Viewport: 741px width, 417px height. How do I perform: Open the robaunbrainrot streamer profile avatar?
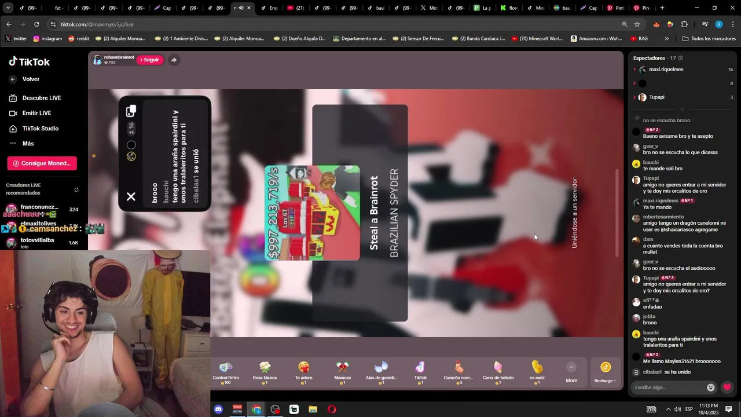pos(97,60)
